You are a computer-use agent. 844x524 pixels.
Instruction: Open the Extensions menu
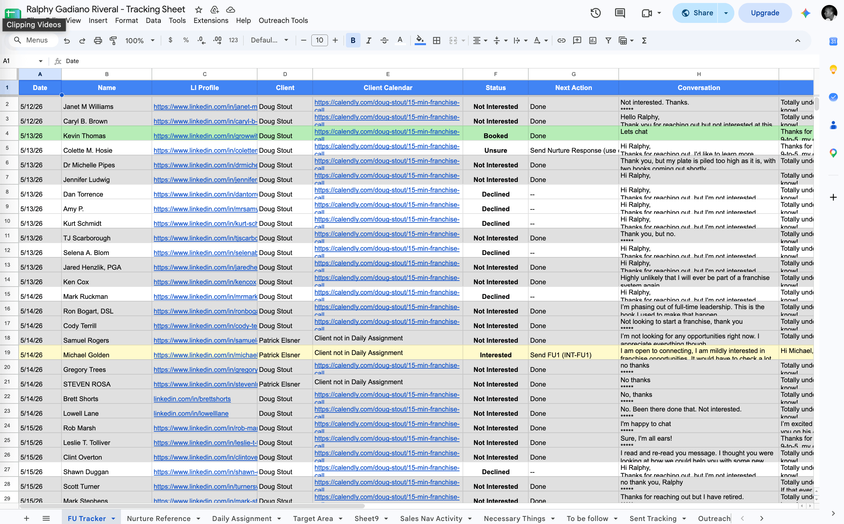211,21
